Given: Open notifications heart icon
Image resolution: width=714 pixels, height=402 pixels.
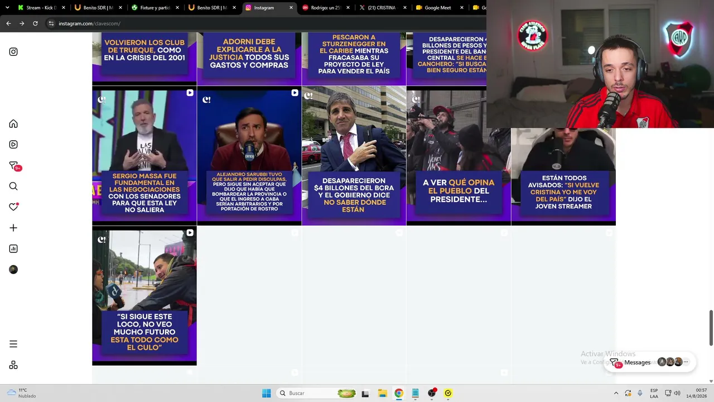Looking at the screenshot, I should coord(13,207).
